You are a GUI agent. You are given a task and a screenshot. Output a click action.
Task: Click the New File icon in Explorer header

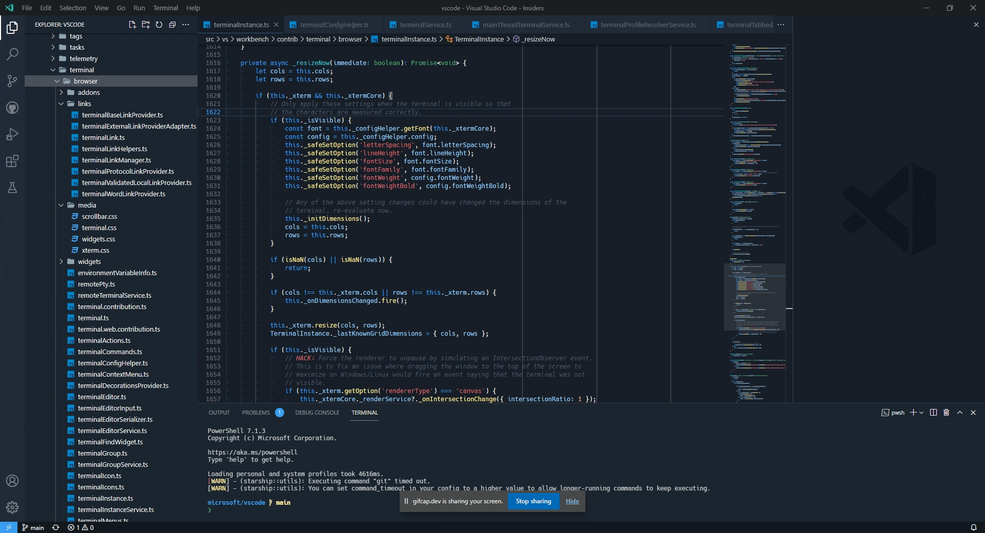[x=132, y=25]
